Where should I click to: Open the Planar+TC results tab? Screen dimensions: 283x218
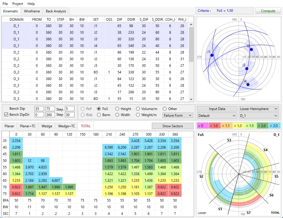pos(28,126)
